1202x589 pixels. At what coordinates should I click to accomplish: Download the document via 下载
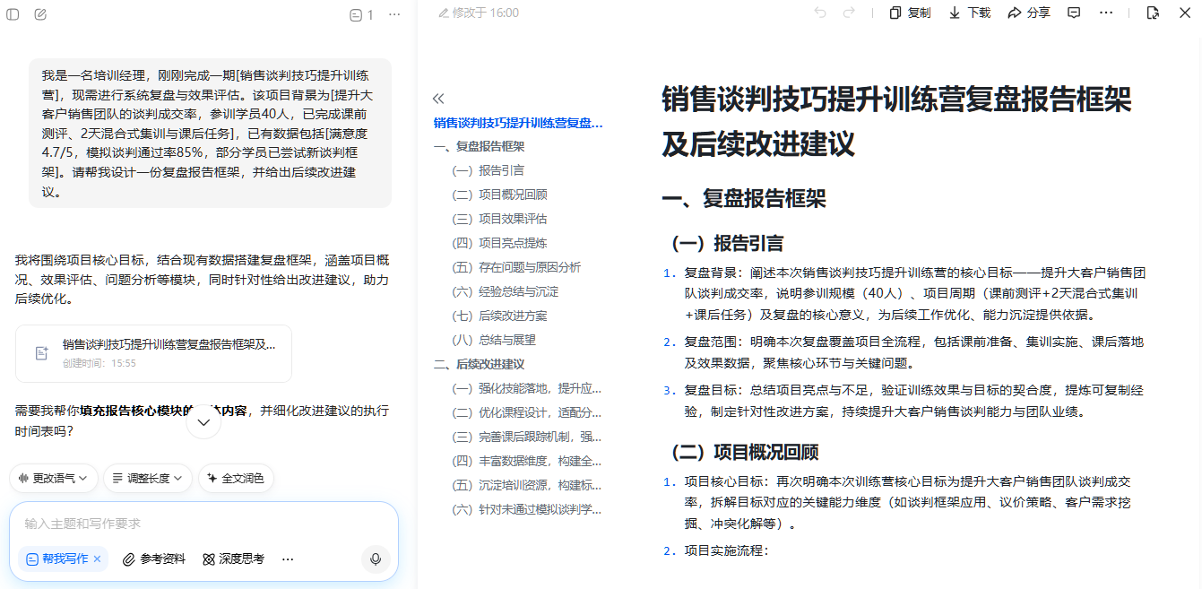pyautogui.click(x=970, y=13)
